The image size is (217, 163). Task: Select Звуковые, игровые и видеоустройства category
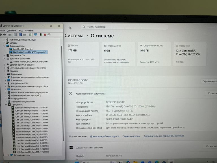(28, 68)
